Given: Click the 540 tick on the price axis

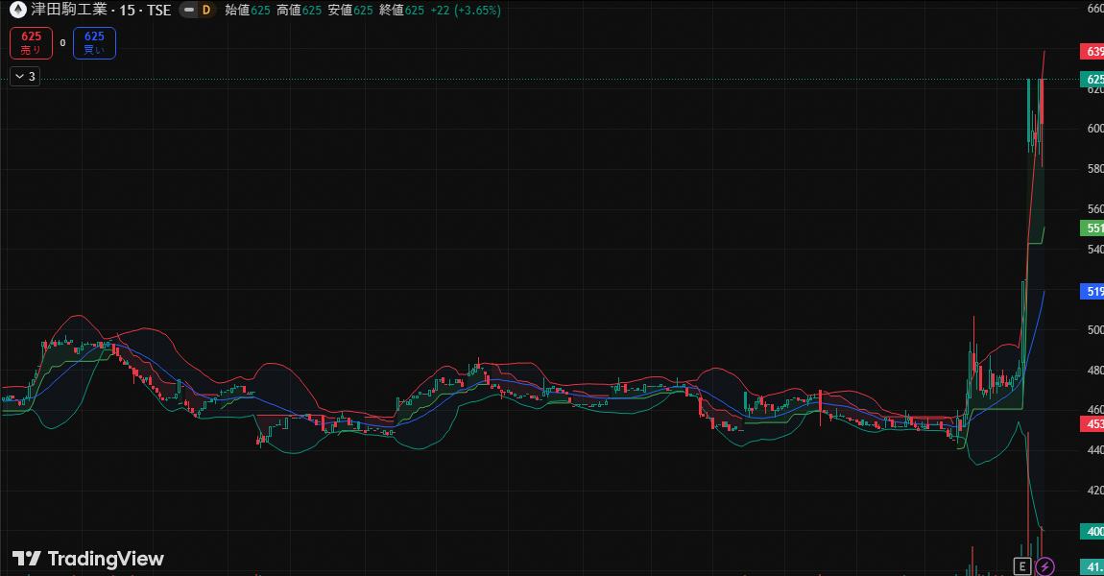Looking at the screenshot, I should 1094,250.
